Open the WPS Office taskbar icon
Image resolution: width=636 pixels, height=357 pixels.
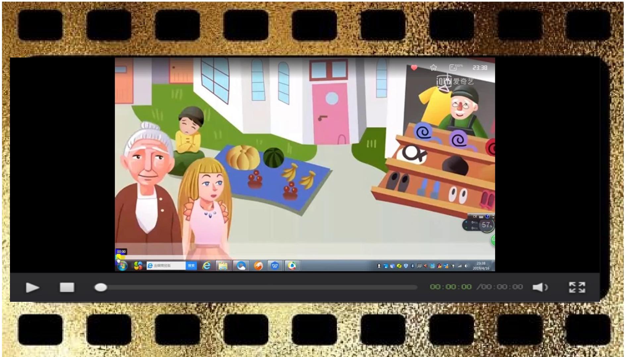coord(275,266)
